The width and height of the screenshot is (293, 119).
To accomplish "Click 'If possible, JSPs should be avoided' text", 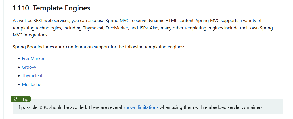I will (x=52, y=107).
